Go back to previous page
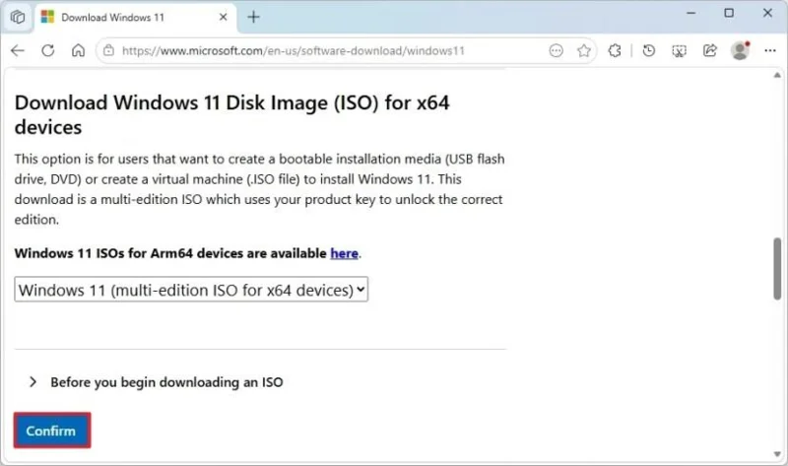This screenshot has height=466, width=788. click(x=18, y=50)
